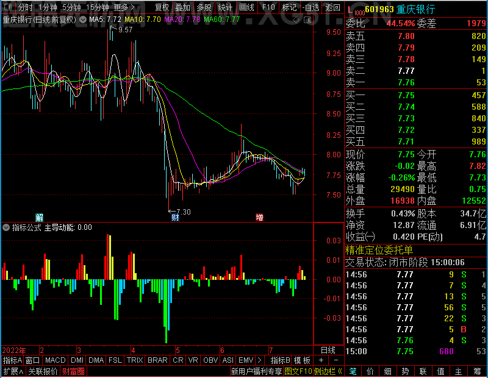
Task: Switch indicator to DMA
Action: click(x=96, y=360)
